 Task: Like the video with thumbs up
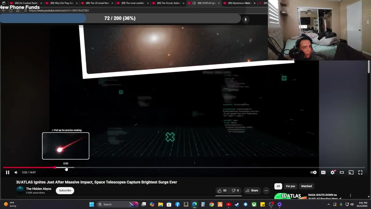pyautogui.click(x=222, y=190)
